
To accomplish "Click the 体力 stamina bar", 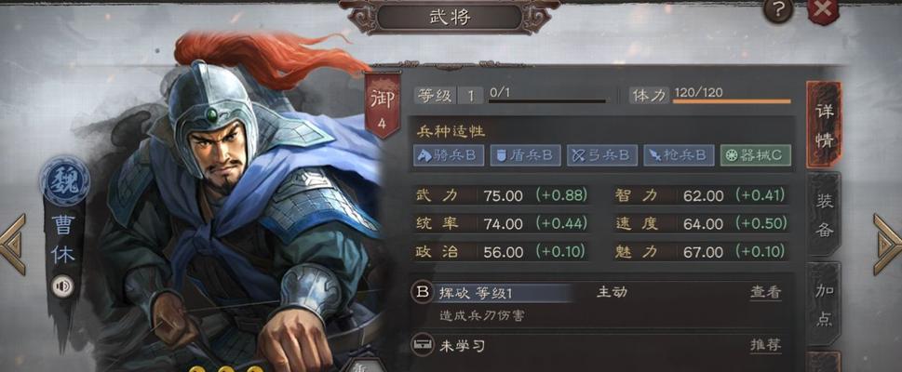I will coord(732,101).
